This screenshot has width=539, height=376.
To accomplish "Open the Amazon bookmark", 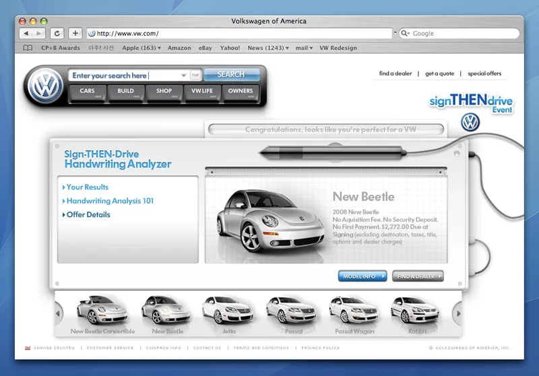I will 179,48.
